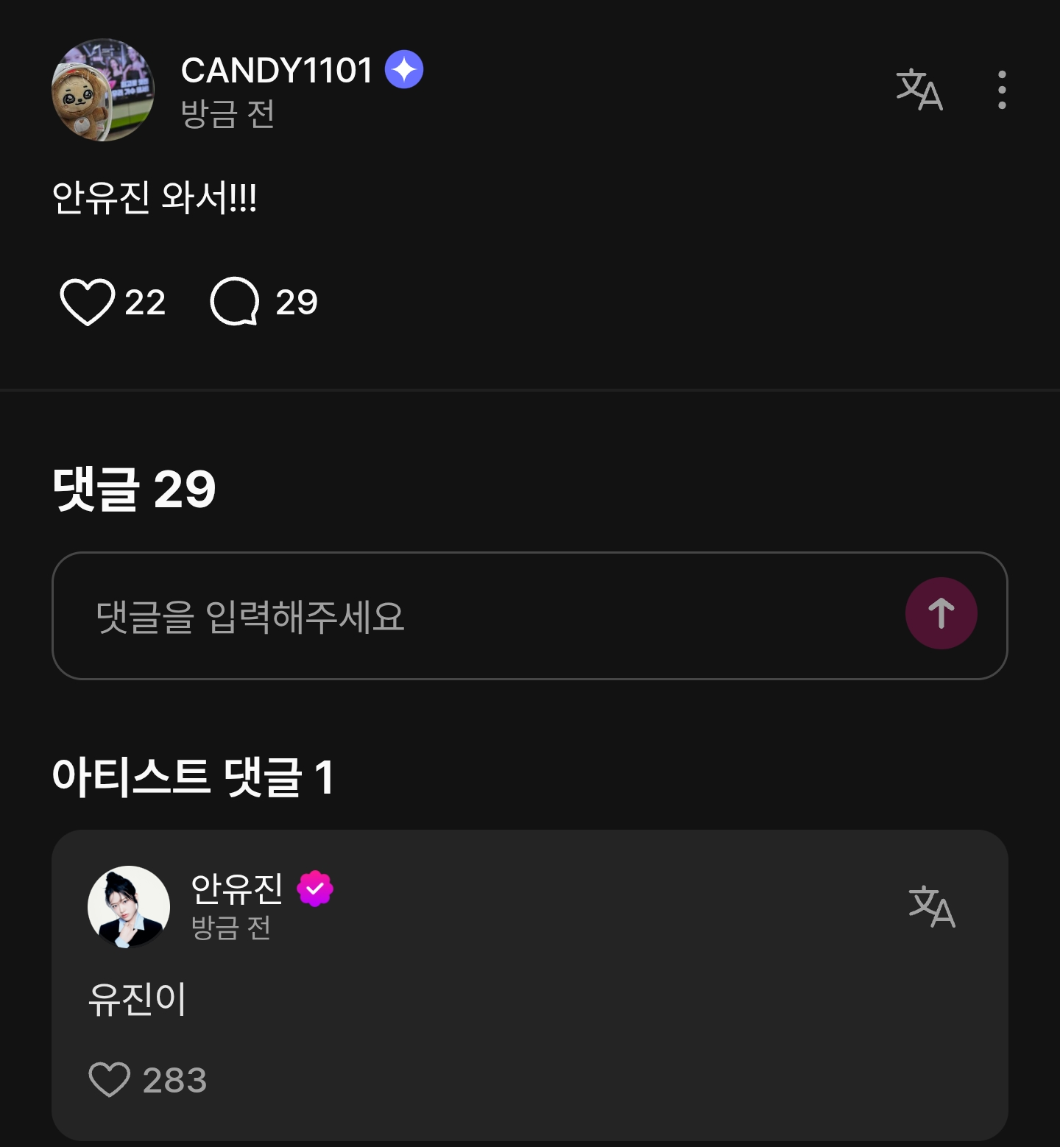Like 안유진's comment with the heart icon
Viewport: 1060px width, 1147px height.
pyautogui.click(x=109, y=1080)
